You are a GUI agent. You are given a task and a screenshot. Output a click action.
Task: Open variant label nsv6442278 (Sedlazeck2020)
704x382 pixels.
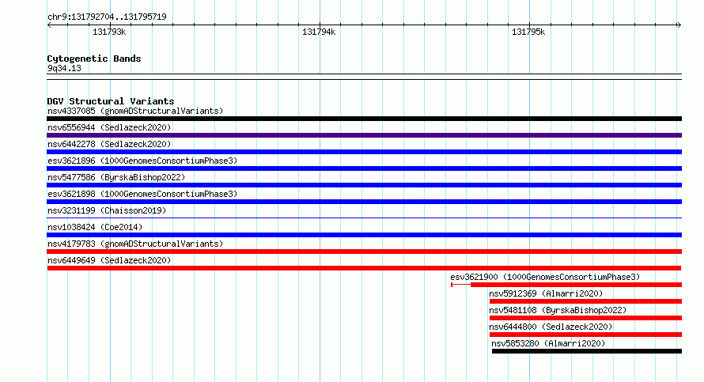pos(109,144)
